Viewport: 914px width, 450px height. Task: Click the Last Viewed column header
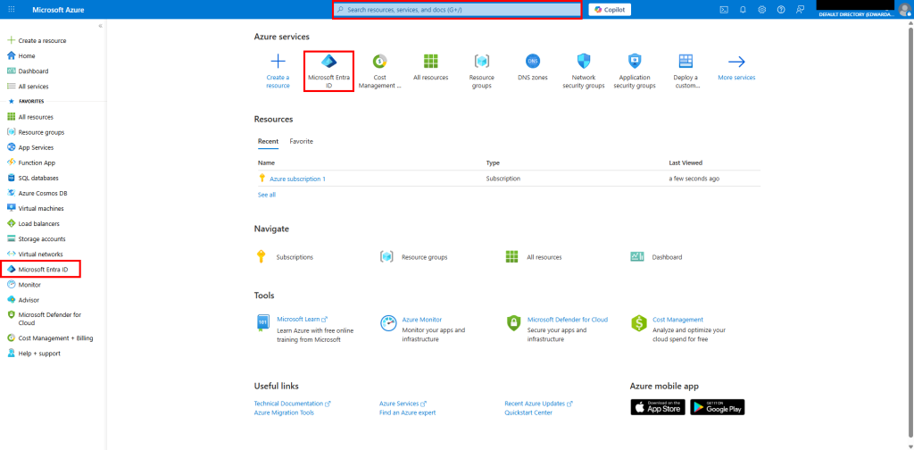pyautogui.click(x=685, y=163)
